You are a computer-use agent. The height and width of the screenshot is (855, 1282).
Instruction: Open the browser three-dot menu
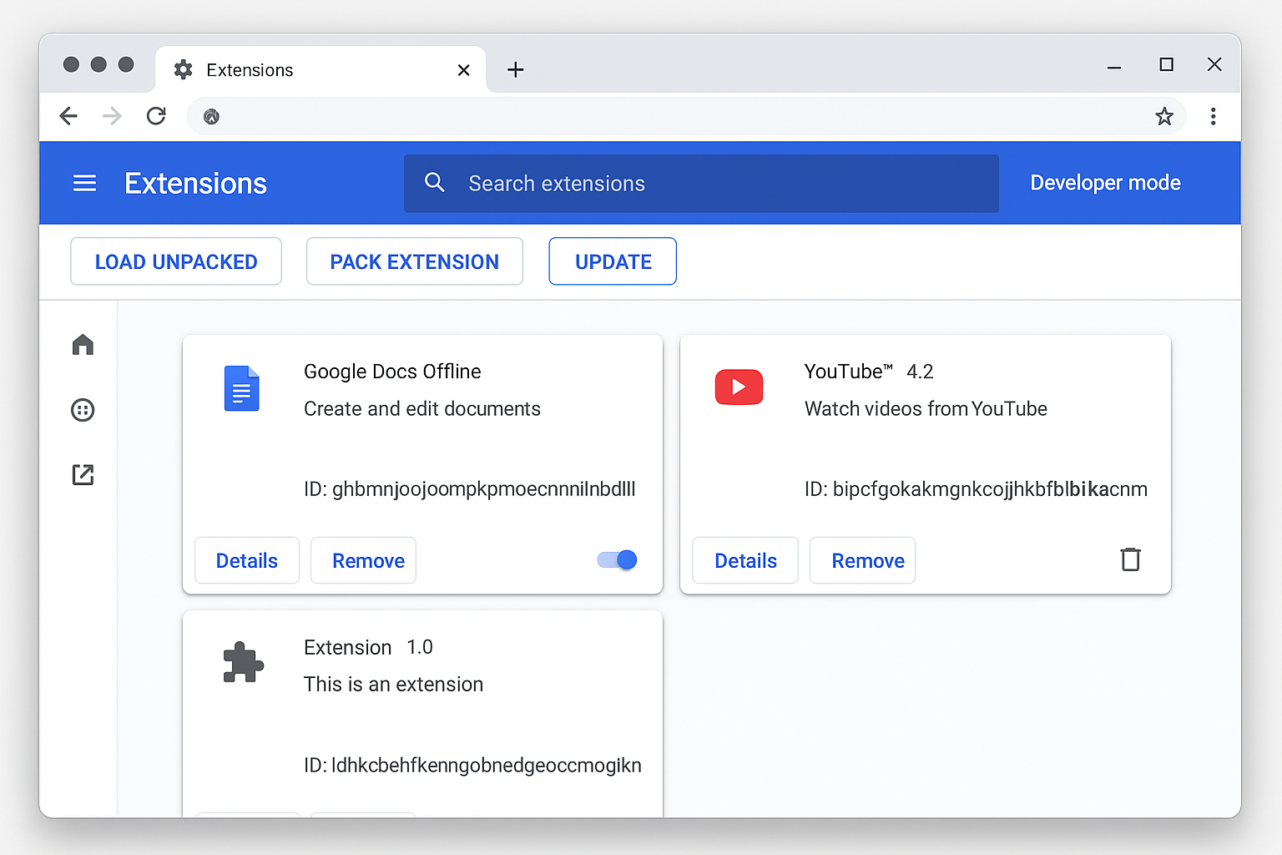(1214, 116)
